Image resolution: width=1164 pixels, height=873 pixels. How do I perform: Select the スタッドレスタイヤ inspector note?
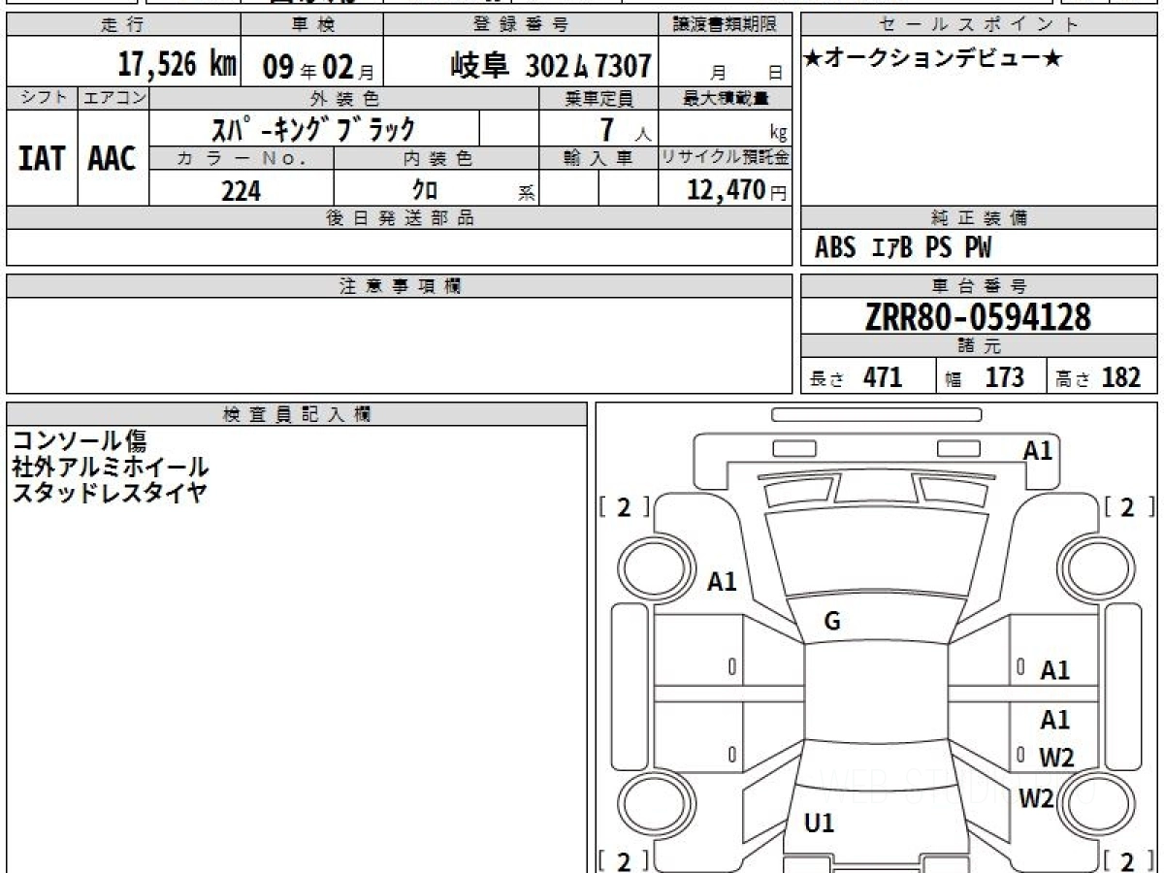[x=109, y=492]
